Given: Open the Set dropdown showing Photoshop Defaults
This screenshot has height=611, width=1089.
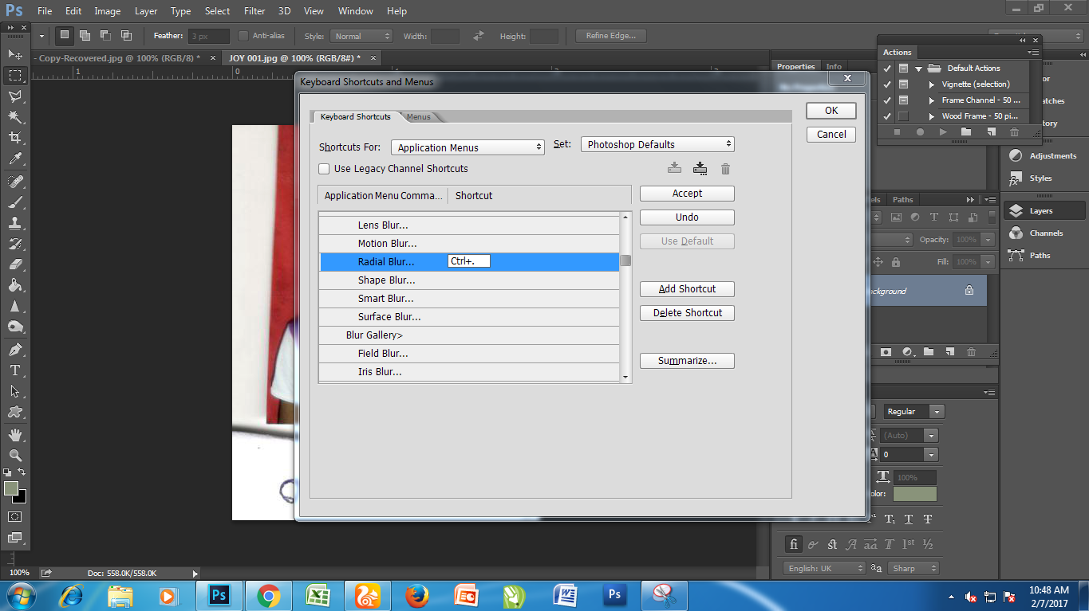Looking at the screenshot, I should point(657,144).
